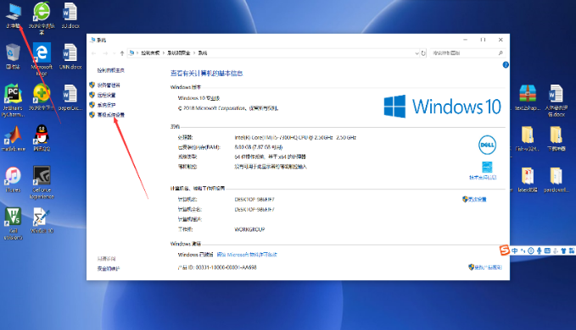Click the search magnifier icon

tap(501, 53)
